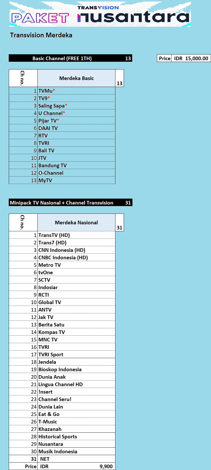The height and width of the screenshot is (470, 211).
Task: Click the 'Lingua Channel HD' cell
Action: click(x=76, y=384)
